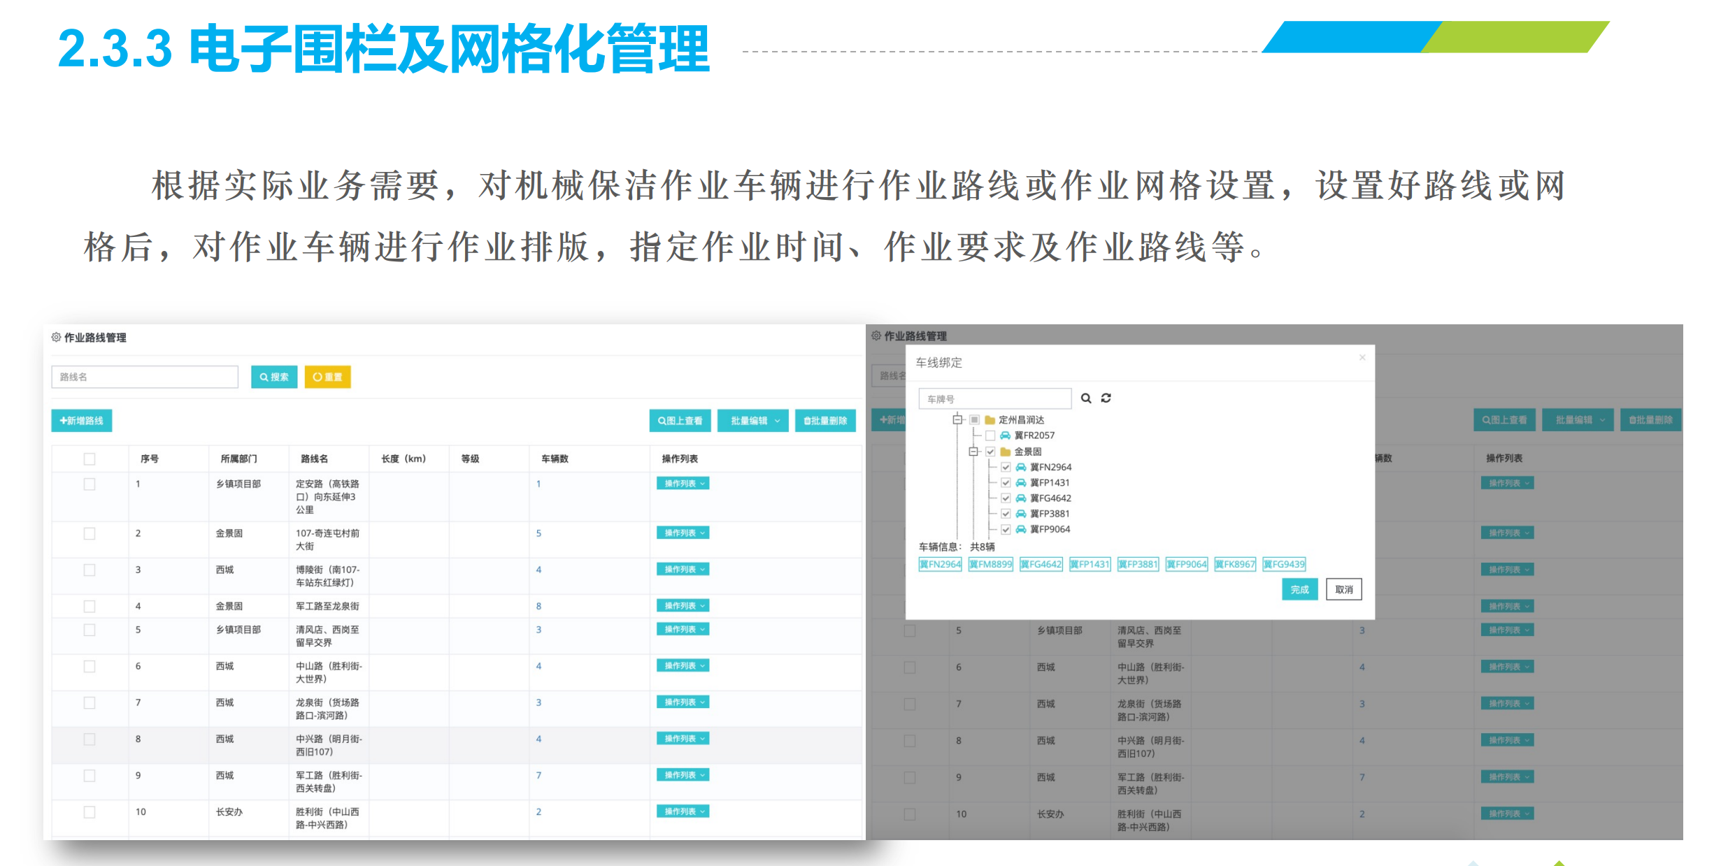Click the magnifier search icon in 车线绑定 dialog
Viewport: 1728px width, 866px height.
point(1085,398)
